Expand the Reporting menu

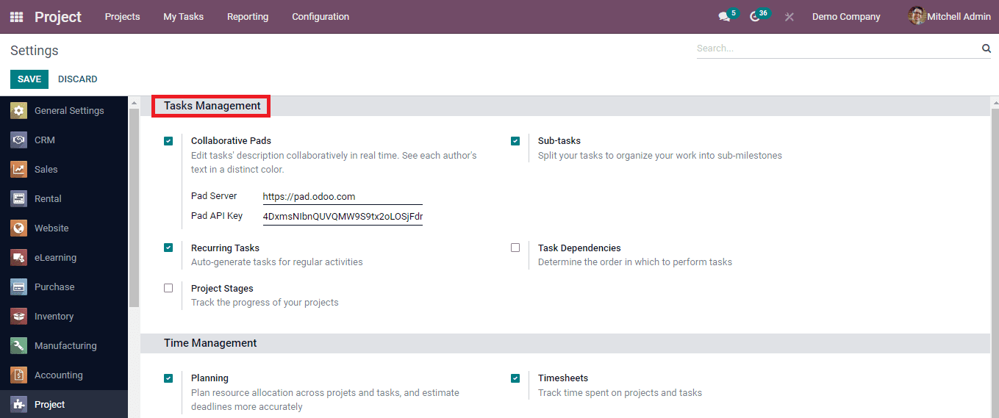(248, 17)
